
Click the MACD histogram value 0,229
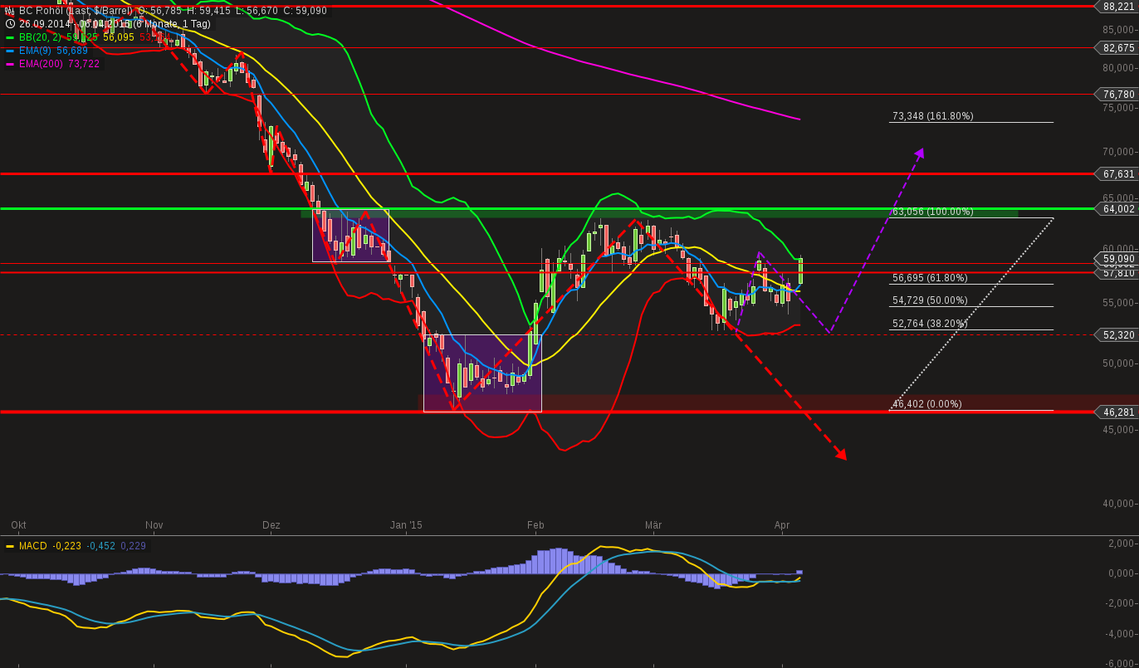tap(133, 546)
